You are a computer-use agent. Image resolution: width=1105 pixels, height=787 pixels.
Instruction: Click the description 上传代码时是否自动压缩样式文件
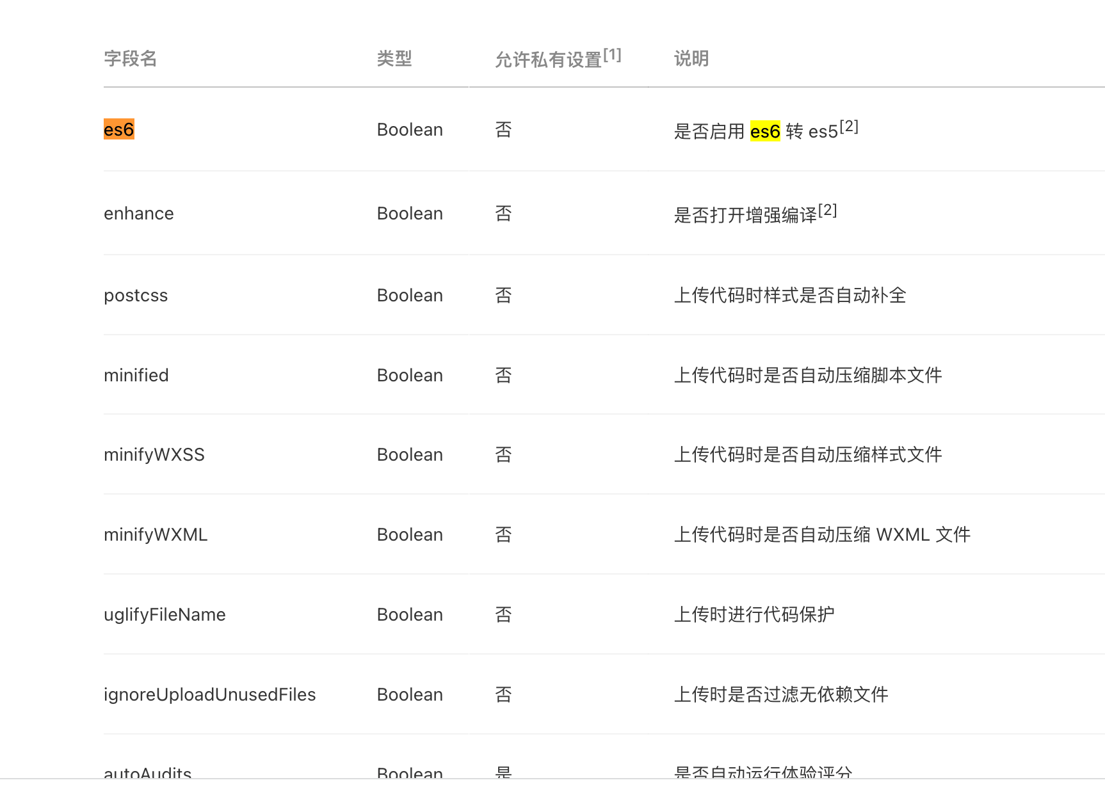808,455
